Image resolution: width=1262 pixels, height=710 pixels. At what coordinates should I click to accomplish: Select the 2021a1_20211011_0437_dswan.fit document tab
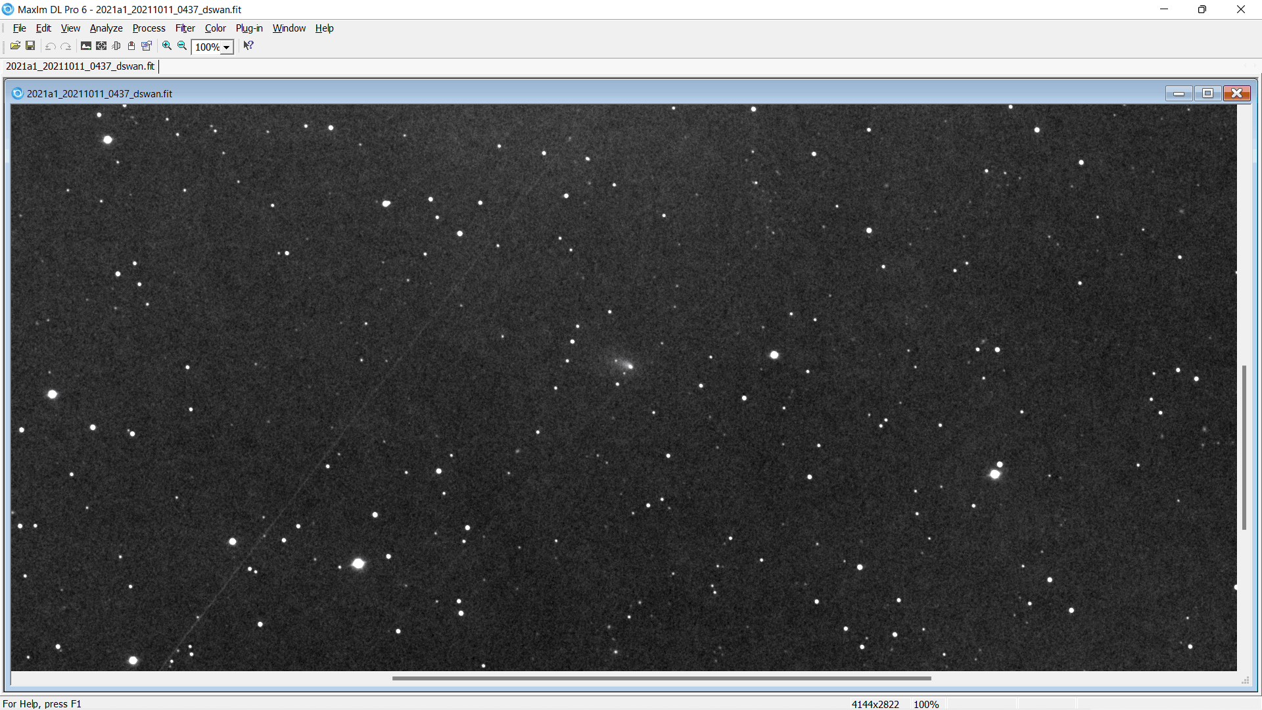80,66
